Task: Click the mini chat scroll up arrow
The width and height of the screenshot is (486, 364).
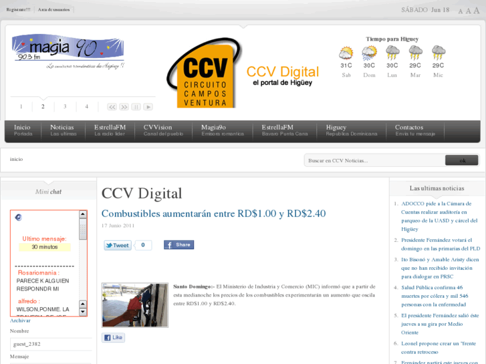Action: point(83,214)
